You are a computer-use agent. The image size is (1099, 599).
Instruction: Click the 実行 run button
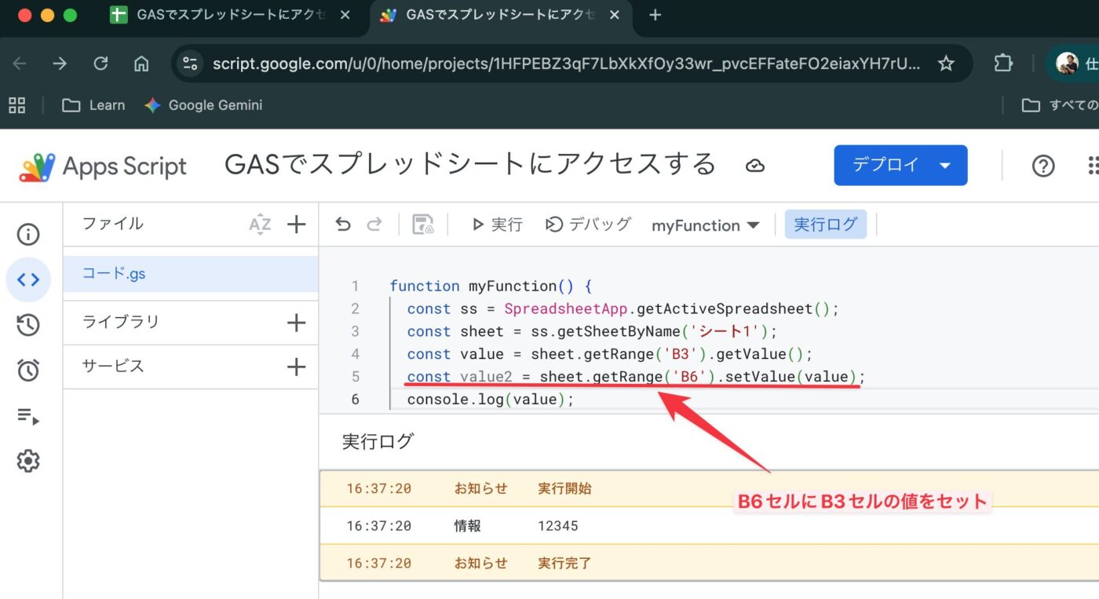pos(497,225)
